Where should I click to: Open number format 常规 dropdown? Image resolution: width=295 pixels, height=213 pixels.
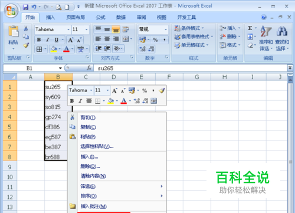[166, 30]
